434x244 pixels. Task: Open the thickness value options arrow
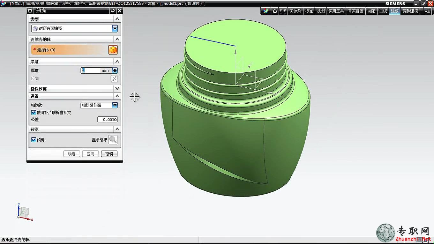point(115,70)
